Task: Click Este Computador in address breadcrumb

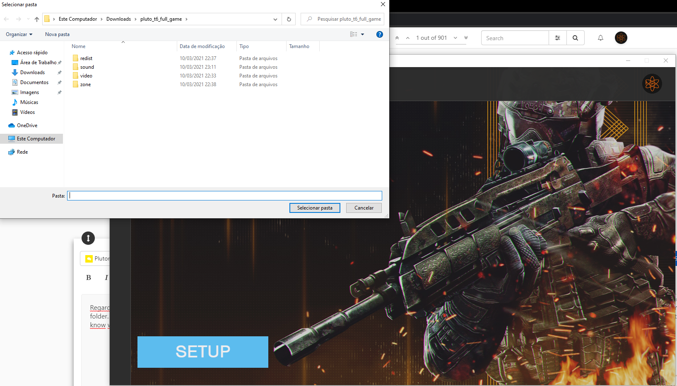Action: tap(78, 19)
